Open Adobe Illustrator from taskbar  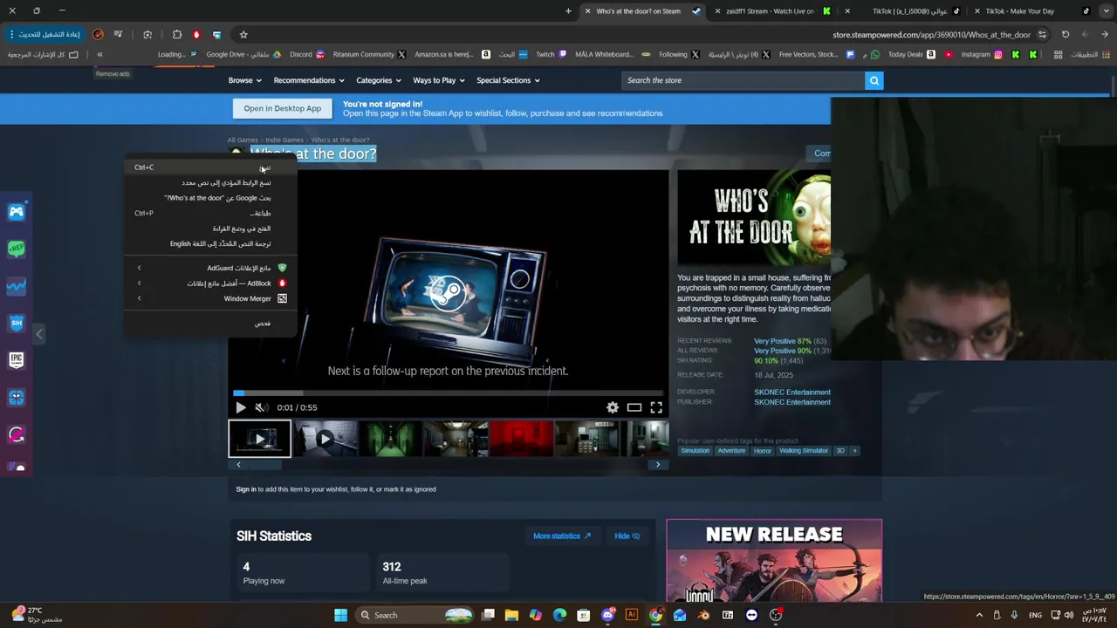point(632,615)
